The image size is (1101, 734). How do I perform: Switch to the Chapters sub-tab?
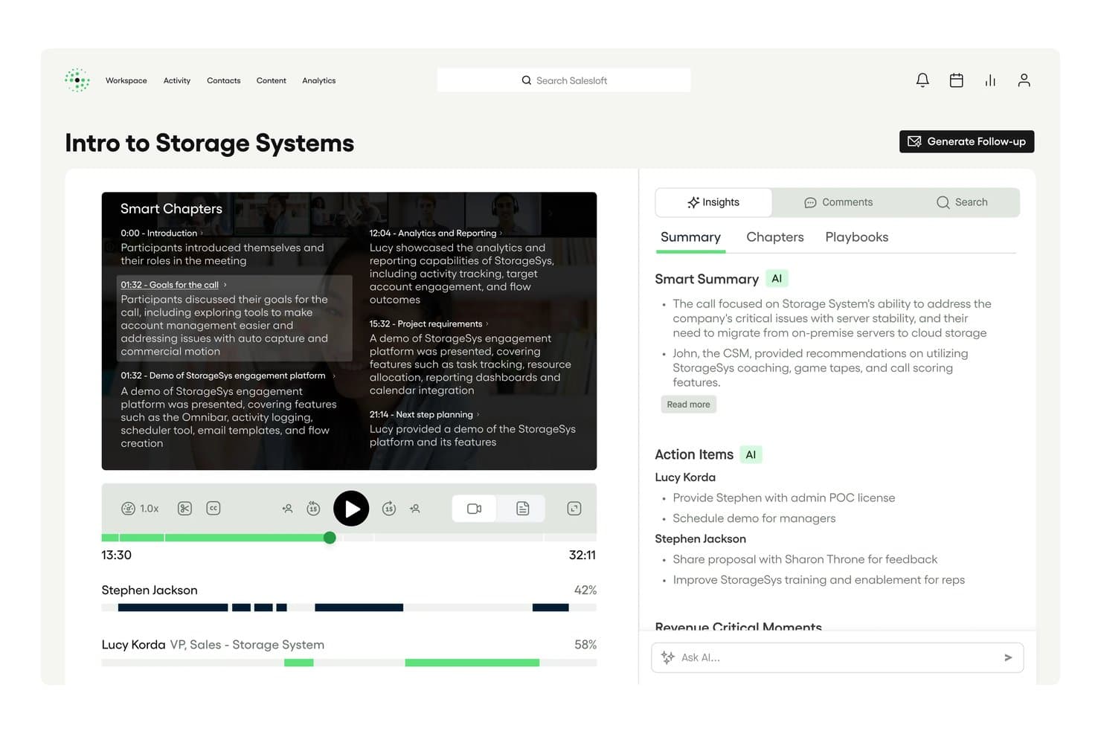click(775, 237)
